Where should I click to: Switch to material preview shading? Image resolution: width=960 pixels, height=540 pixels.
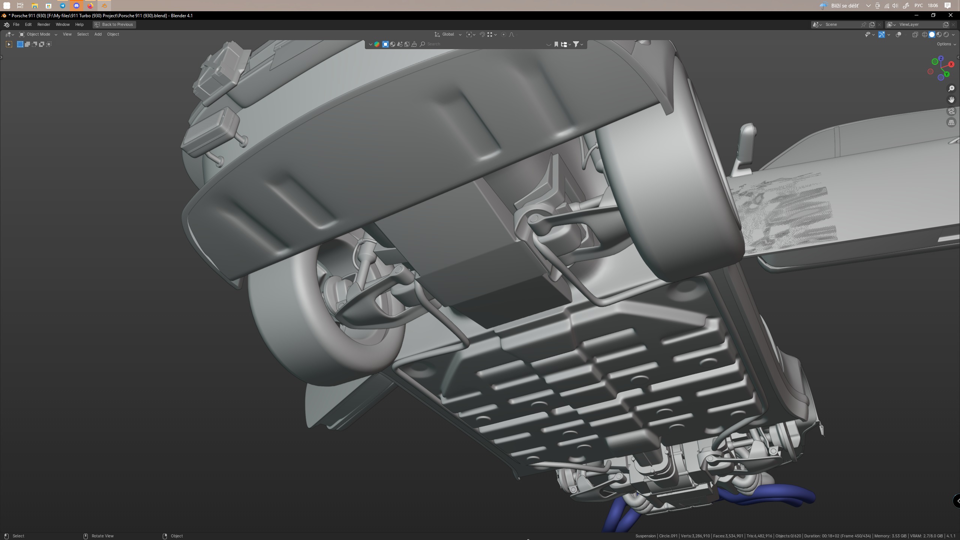point(939,34)
